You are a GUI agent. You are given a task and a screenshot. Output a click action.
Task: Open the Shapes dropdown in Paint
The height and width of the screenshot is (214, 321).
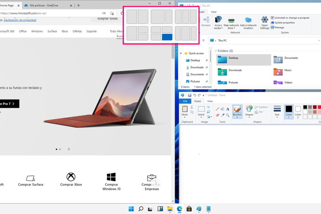tap(249, 117)
